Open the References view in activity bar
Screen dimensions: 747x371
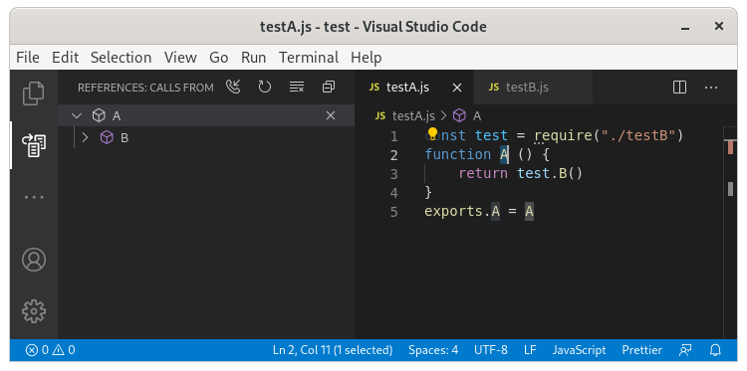(33, 145)
